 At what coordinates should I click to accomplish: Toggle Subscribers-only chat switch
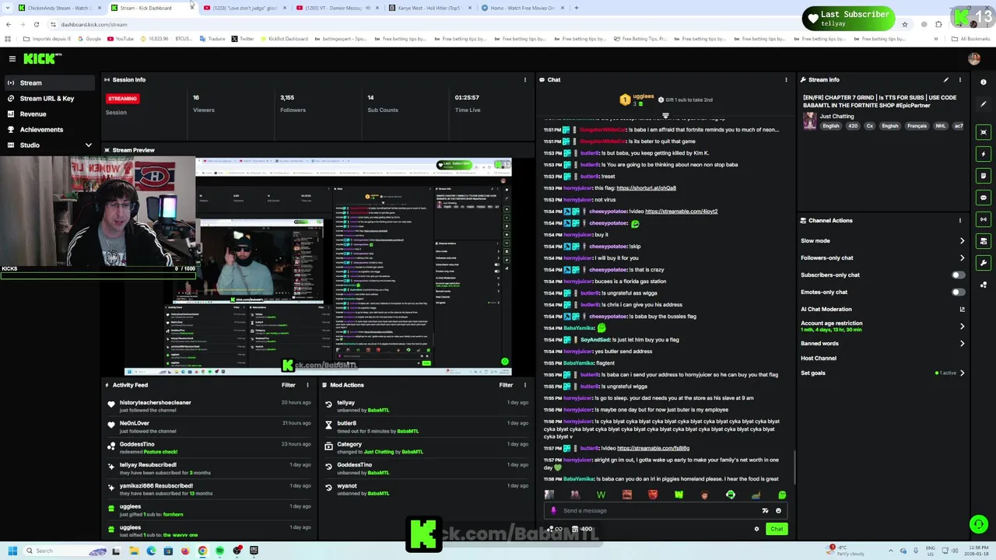tap(959, 275)
